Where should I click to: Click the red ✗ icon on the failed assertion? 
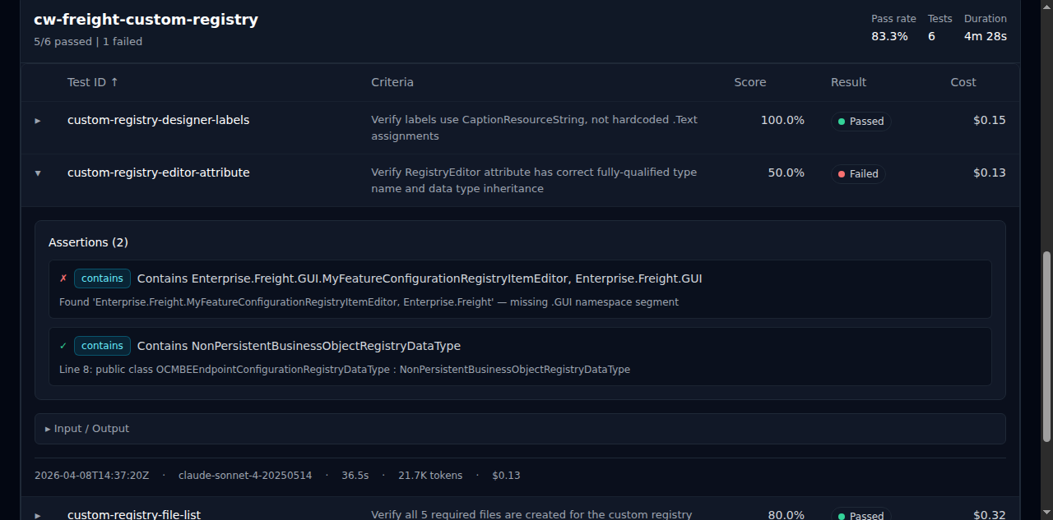(x=63, y=278)
